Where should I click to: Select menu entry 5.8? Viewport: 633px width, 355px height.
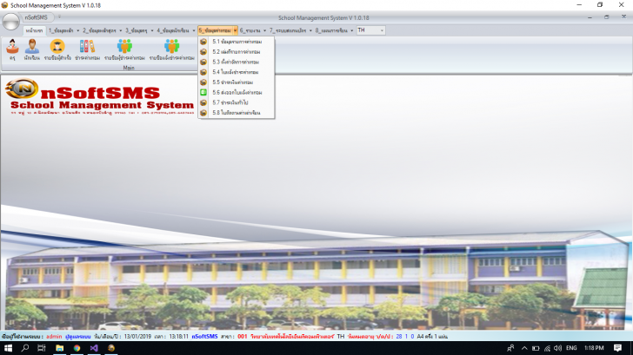click(237, 113)
